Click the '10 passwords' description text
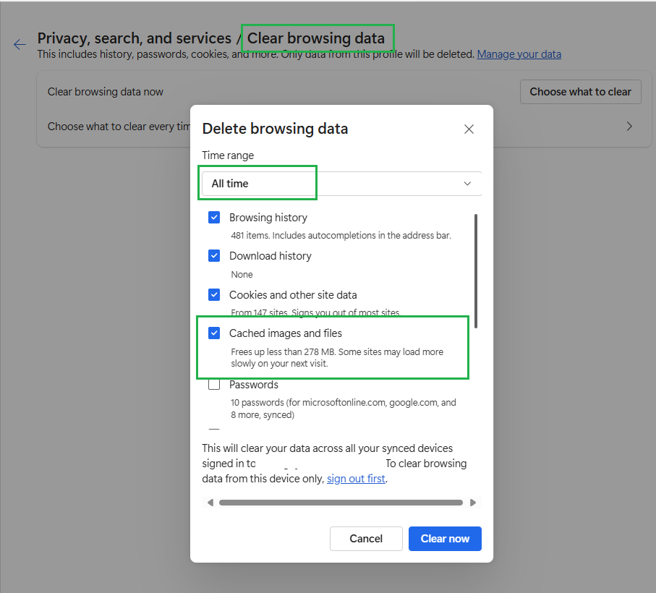Image resolution: width=656 pixels, height=593 pixels. [343, 409]
